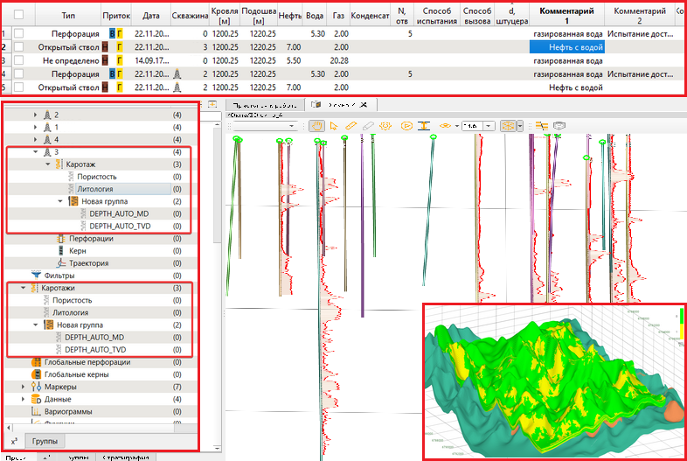
Task: Click the eraser tool icon
Action: pos(368,126)
